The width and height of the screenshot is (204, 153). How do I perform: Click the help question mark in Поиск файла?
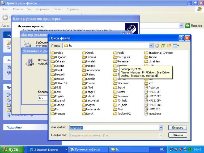coord(181,38)
